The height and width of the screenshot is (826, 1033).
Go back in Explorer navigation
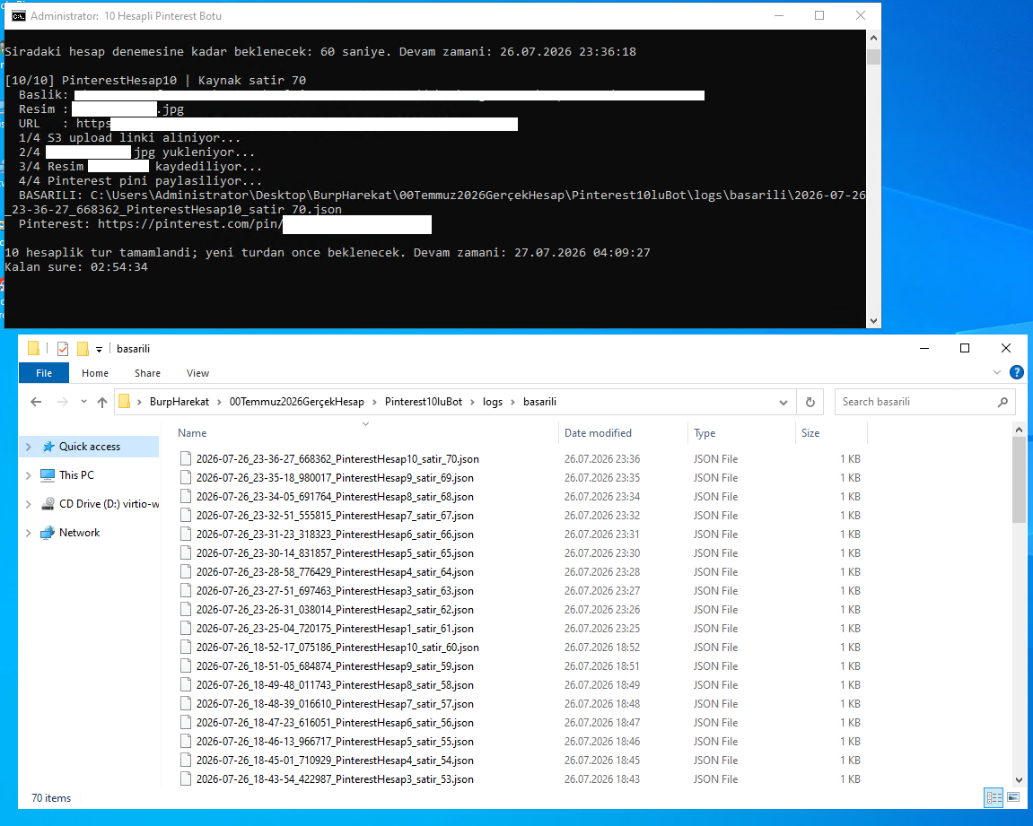point(36,402)
